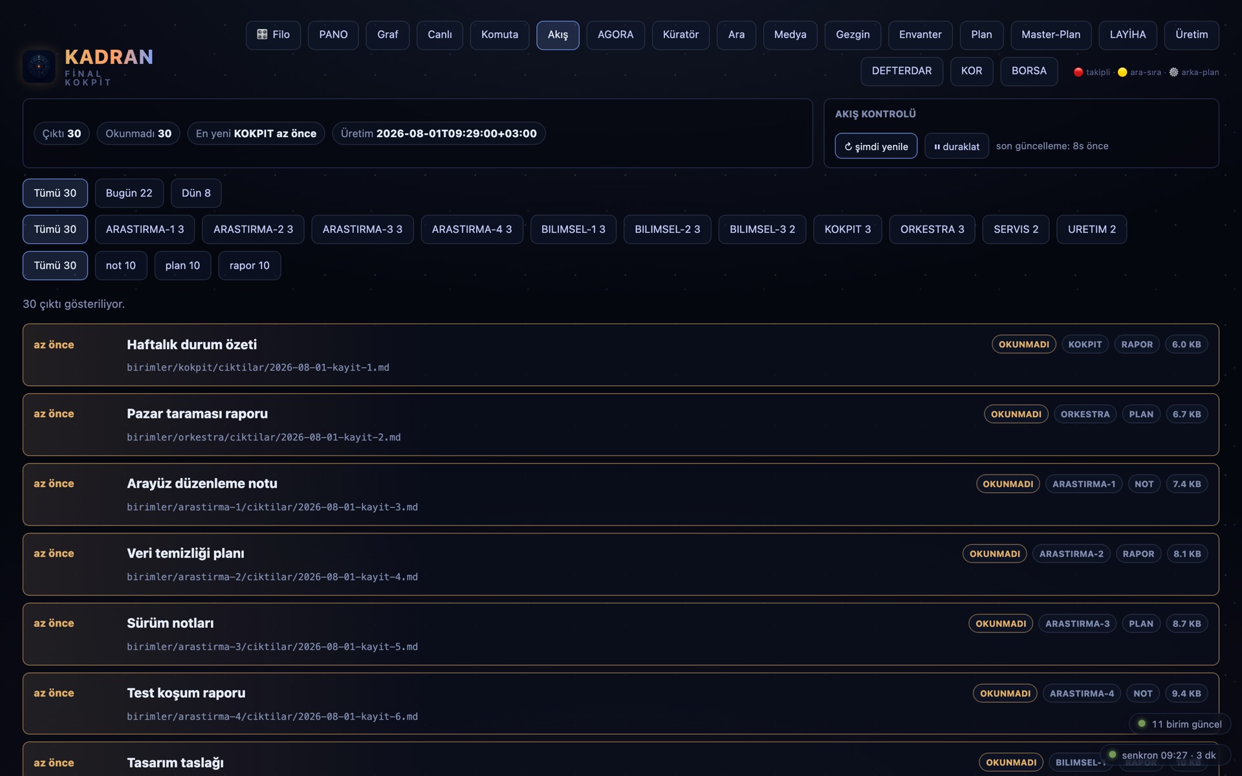1242x776 pixels.
Task: Show only rapor 10 type outputs
Action: click(x=249, y=265)
